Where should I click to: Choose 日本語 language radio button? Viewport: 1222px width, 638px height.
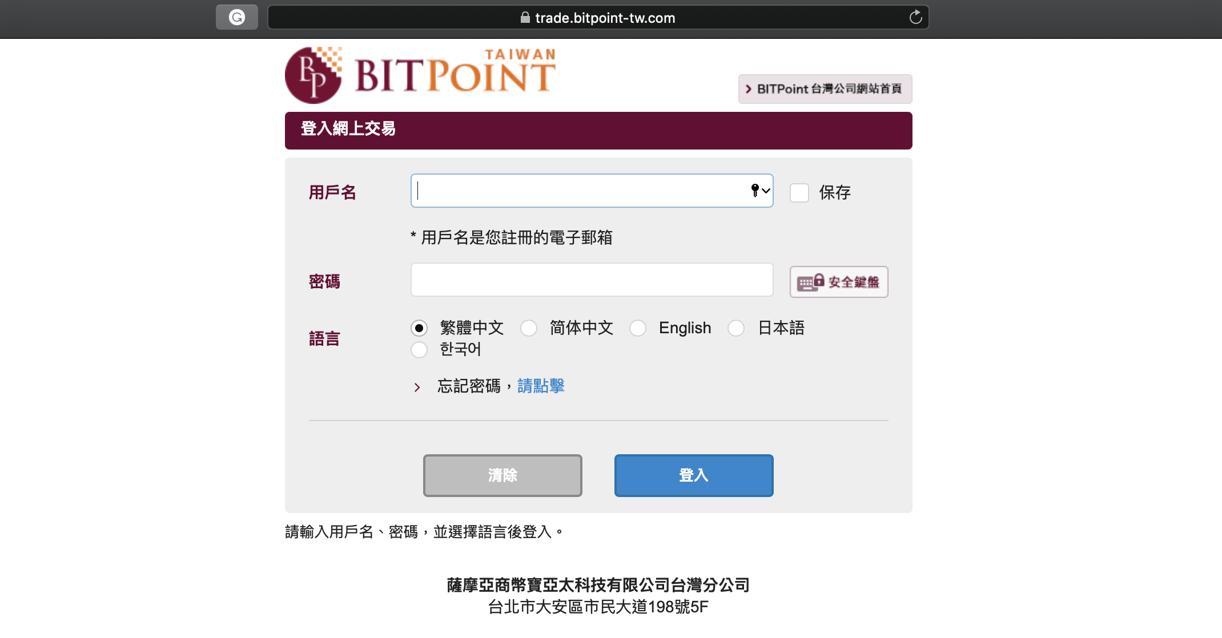click(736, 328)
